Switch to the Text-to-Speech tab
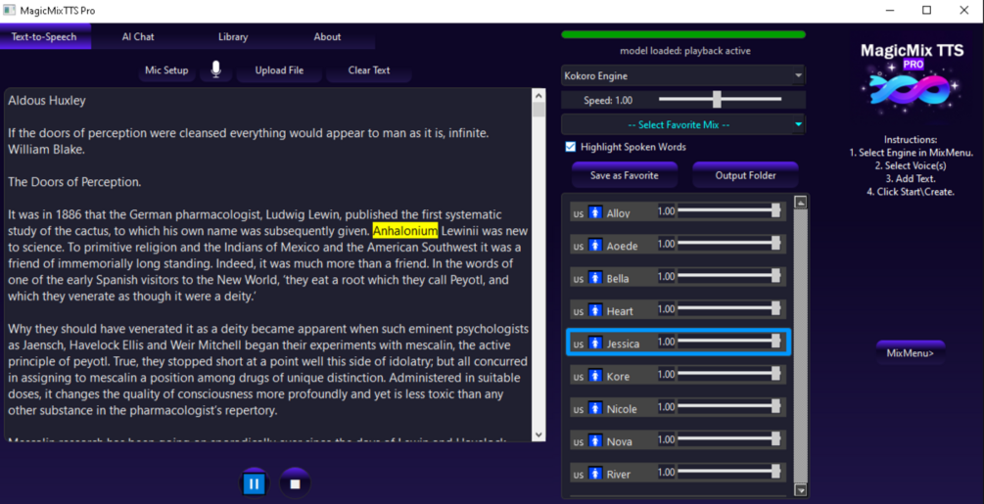This screenshot has height=504, width=984. [x=44, y=36]
